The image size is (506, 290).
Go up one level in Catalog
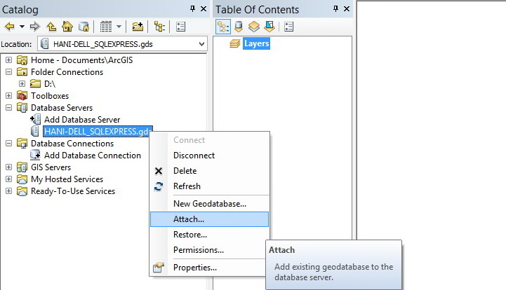tap(51, 27)
